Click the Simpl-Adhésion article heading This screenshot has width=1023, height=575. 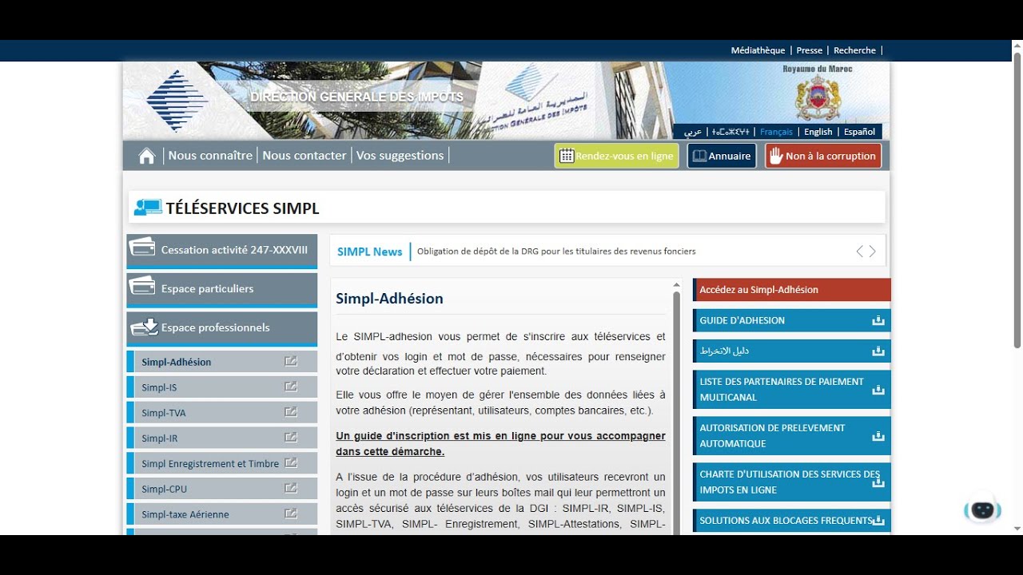point(389,299)
